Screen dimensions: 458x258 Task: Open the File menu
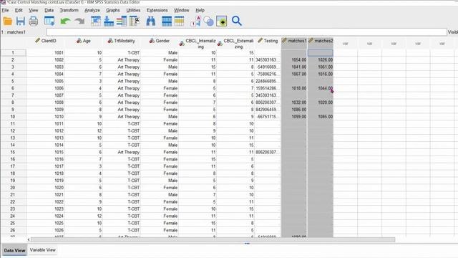coord(5,10)
